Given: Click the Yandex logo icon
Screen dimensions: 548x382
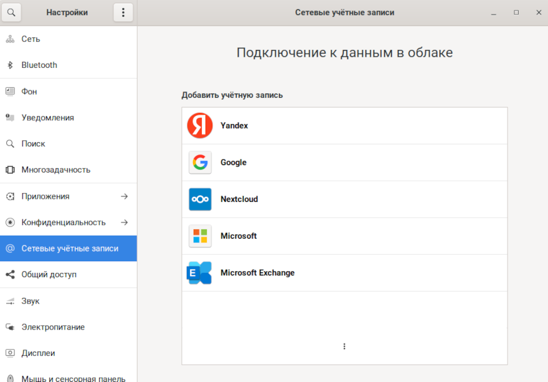Looking at the screenshot, I should click(200, 126).
